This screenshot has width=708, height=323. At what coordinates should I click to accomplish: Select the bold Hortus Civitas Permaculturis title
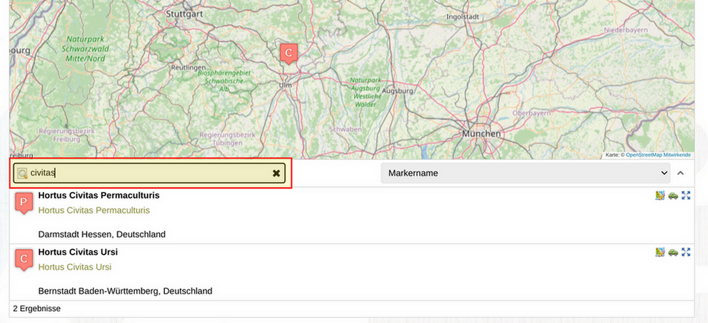98,195
